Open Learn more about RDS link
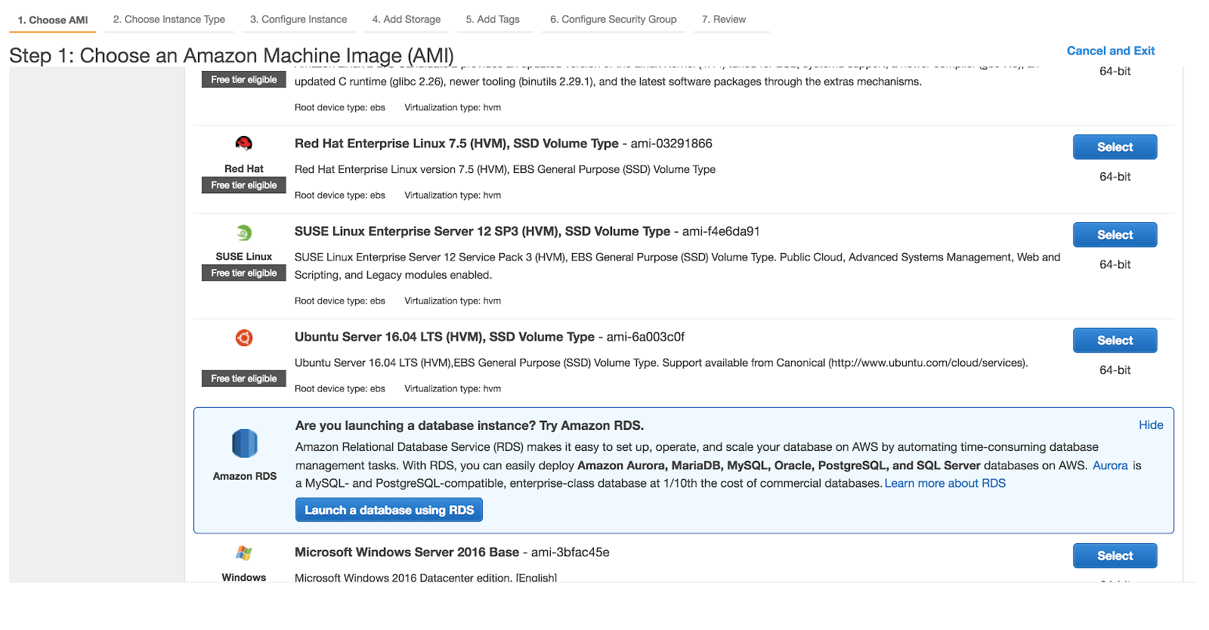 945,483
